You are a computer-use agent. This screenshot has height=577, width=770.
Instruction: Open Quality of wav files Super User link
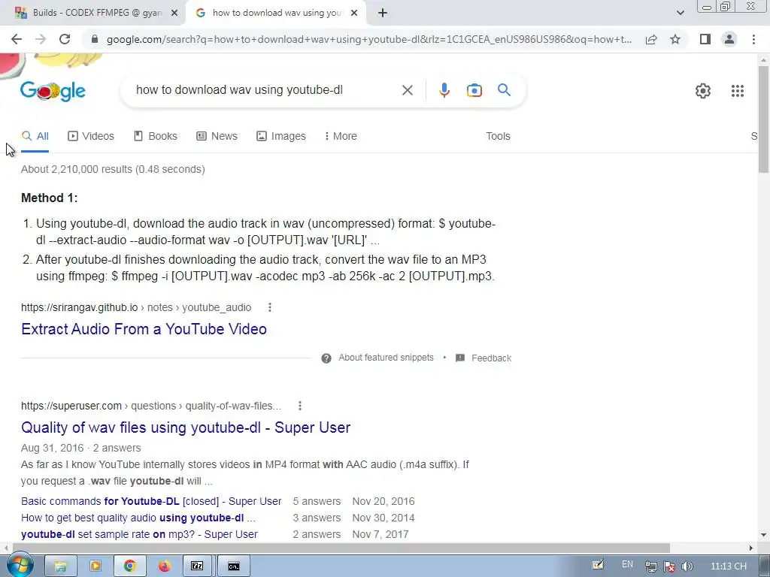(x=186, y=427)
